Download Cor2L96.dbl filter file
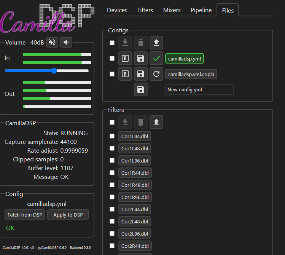This screenshot has height=255, width=285. [135, 234]
